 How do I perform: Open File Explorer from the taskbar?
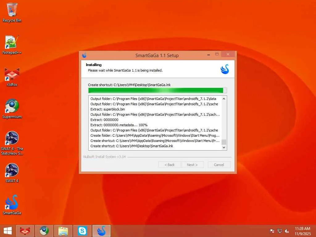tap(63, 231)
